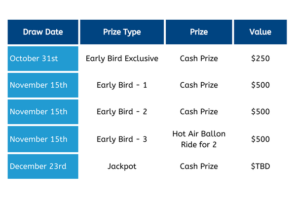Click the Jackpot prize type cell
The height and width of the screenshot is (197, 296).
click(122, 166)
